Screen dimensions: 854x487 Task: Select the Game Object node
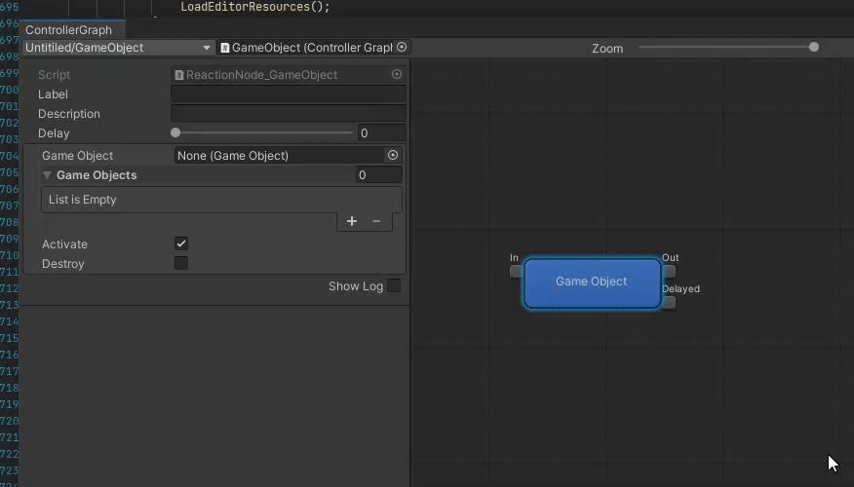point(592,283)
